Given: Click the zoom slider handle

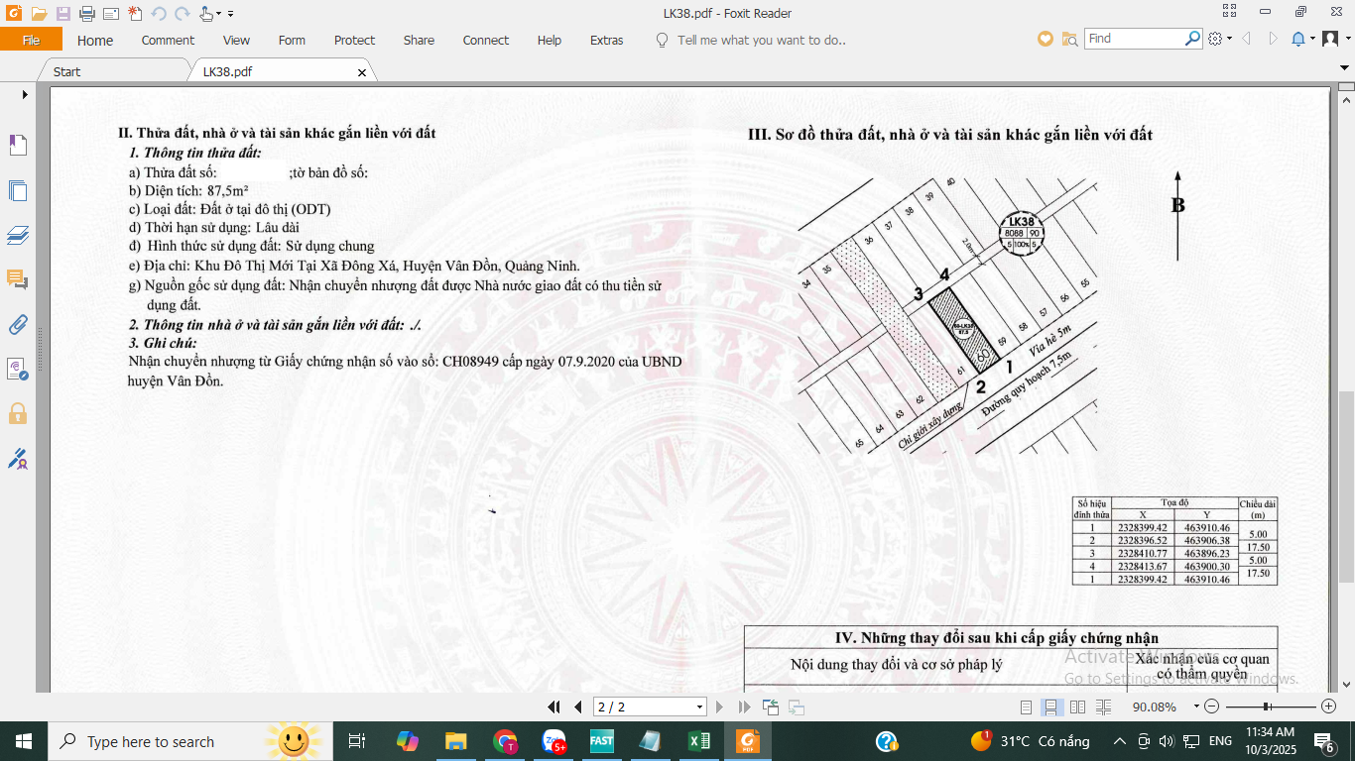Looking at the screenshot, I should [x=1267, y=707].
